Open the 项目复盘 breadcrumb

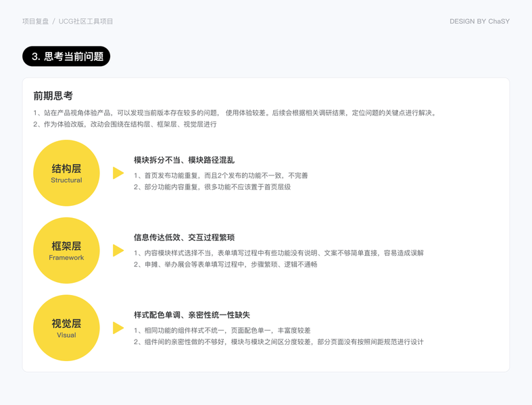36,22
